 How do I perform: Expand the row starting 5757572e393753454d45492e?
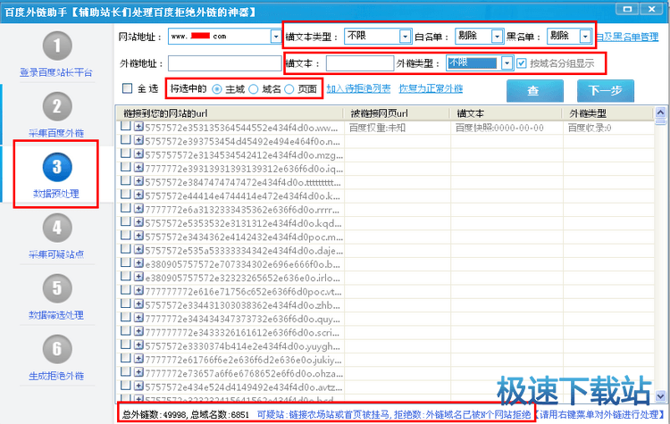tap(138, 140)
